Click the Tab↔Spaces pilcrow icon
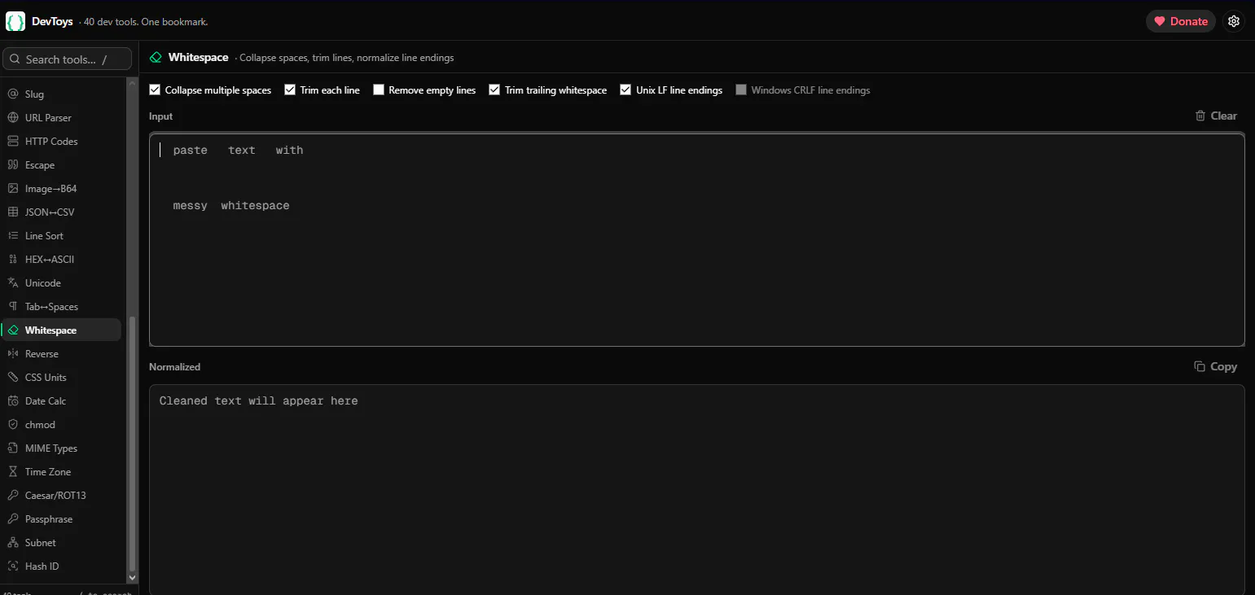This screenshot has height=595, width=1255. point(12,307)
